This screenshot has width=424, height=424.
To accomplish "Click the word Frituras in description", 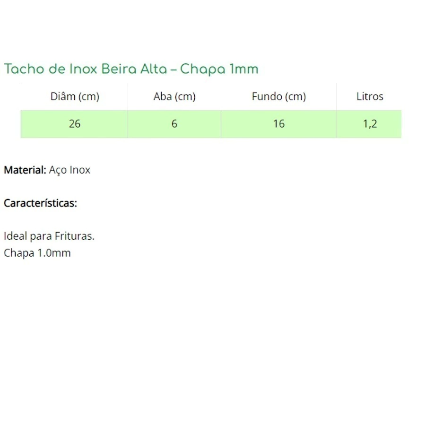I will (x=74, y=236).
